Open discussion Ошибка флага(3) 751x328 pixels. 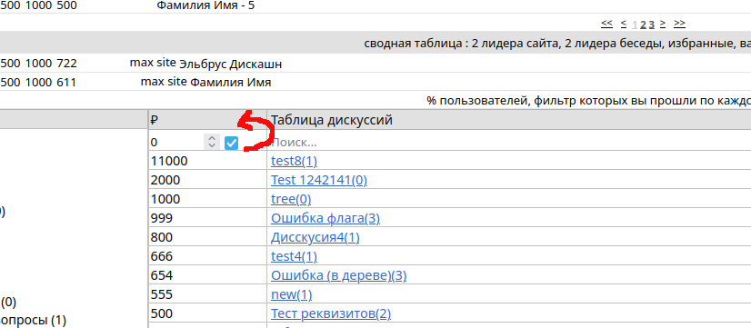[x=325, y=218]
